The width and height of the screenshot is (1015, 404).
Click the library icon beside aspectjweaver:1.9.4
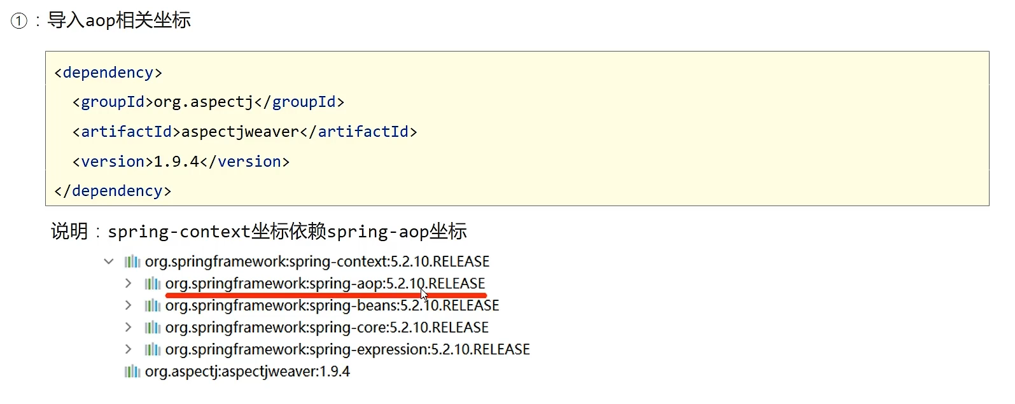[132, 372]
